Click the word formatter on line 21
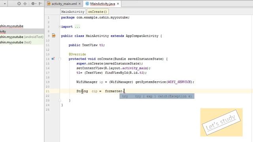This screenshot has width=253, height=142. click(113, 91)
